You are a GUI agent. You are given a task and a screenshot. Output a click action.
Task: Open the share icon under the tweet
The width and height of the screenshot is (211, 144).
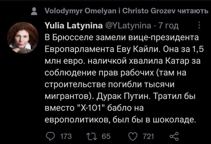pyautogui.click(x=174, y=135)
